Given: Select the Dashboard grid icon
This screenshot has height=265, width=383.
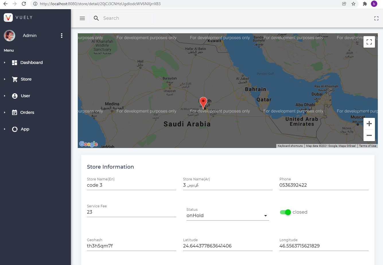Looking at the screenshot, I should pyautogui.click(x=14, y=62).
